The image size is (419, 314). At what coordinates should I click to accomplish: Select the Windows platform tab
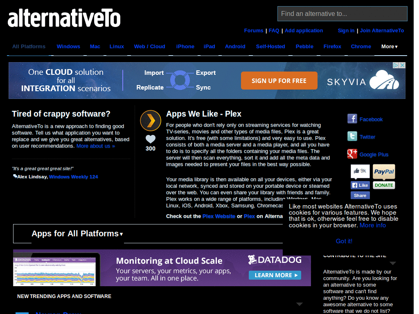click(68, 47)
